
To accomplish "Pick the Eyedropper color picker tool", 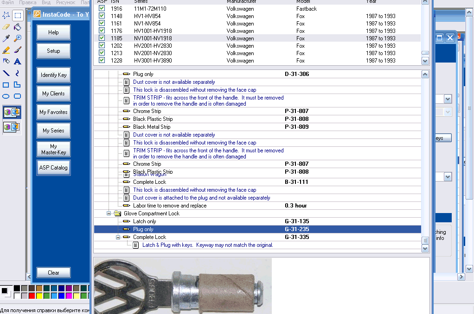I will click(x=6, y=38).
